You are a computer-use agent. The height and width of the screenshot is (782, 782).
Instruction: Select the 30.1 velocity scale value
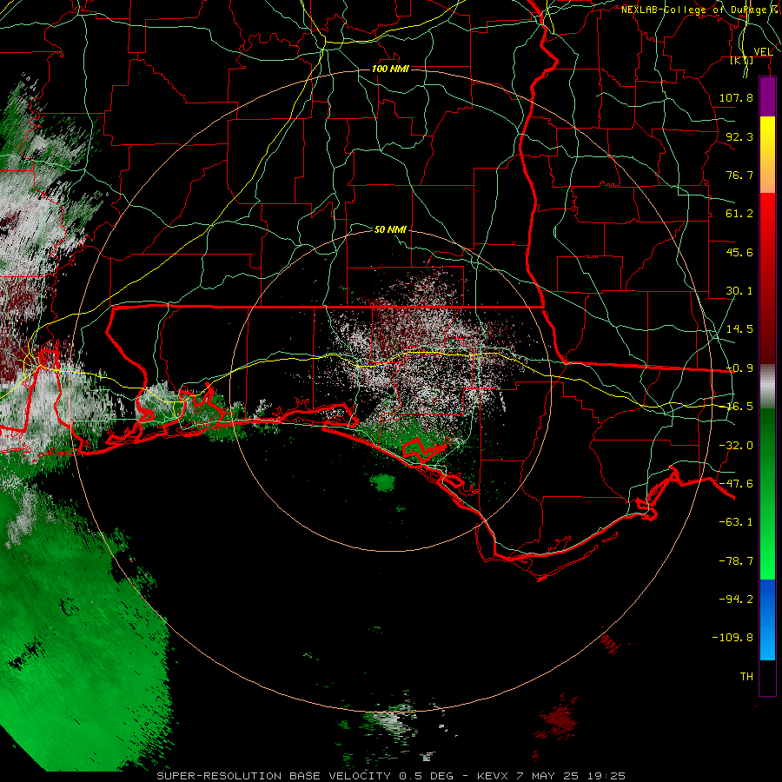(739, 291)
